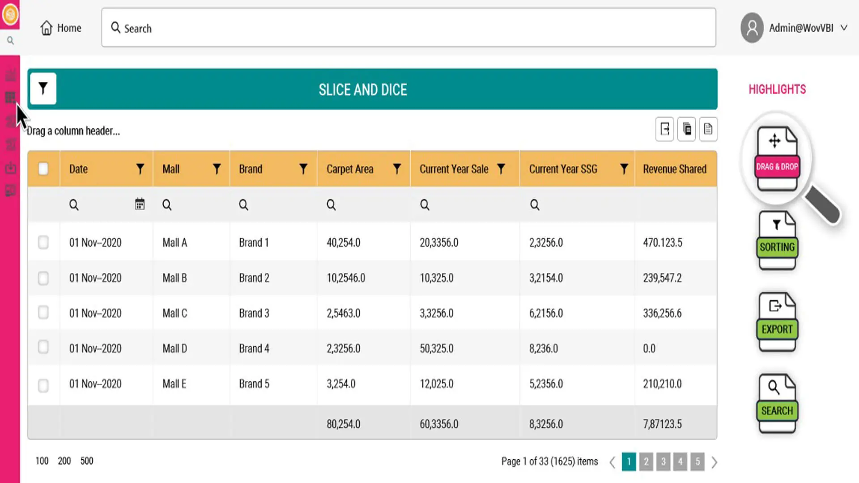This screenshot has height=483, width=859.
Task: Click the '01 Nov-2020' date in Mall E row
Action: pyautogui.click(x=95, y=384)
